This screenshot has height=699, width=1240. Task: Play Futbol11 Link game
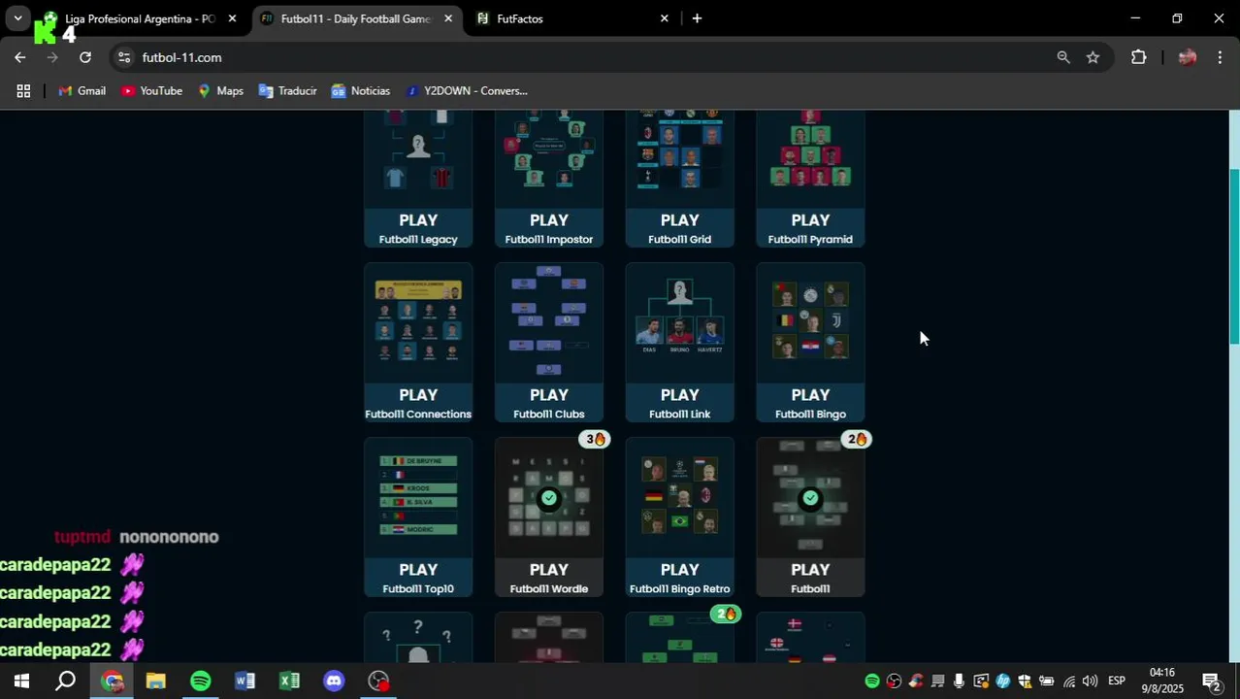coord(679,343)
